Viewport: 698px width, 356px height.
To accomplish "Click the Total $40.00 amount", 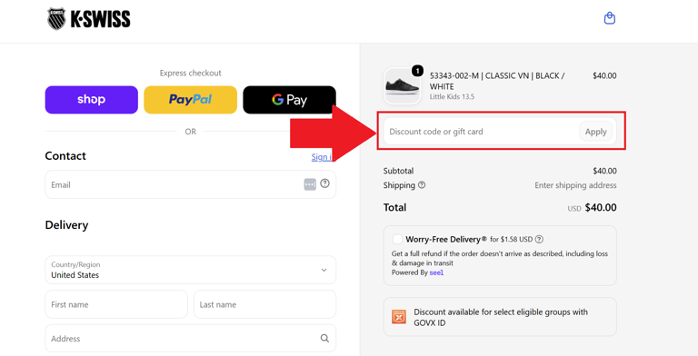I will [601, 207].
